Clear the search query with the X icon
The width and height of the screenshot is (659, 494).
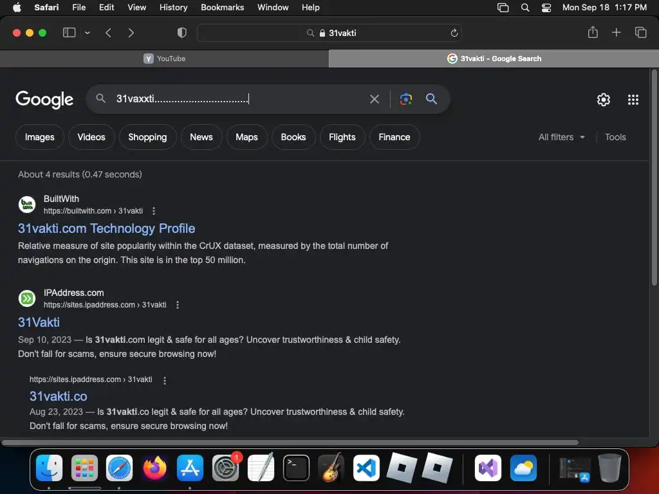pos(374,99)
